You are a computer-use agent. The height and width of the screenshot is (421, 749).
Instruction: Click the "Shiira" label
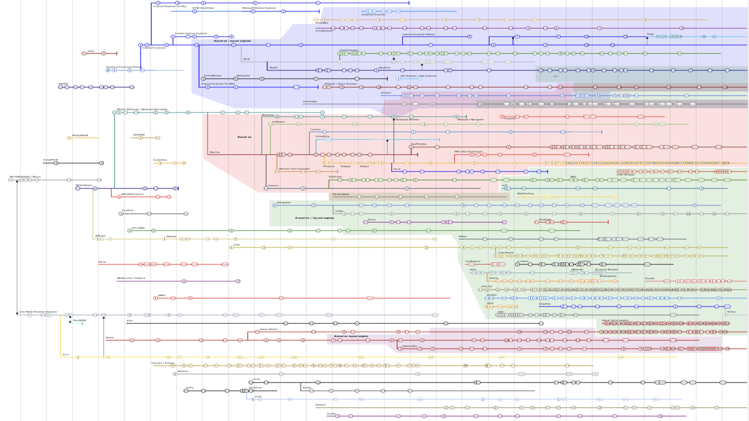click(x=371, y=220)
